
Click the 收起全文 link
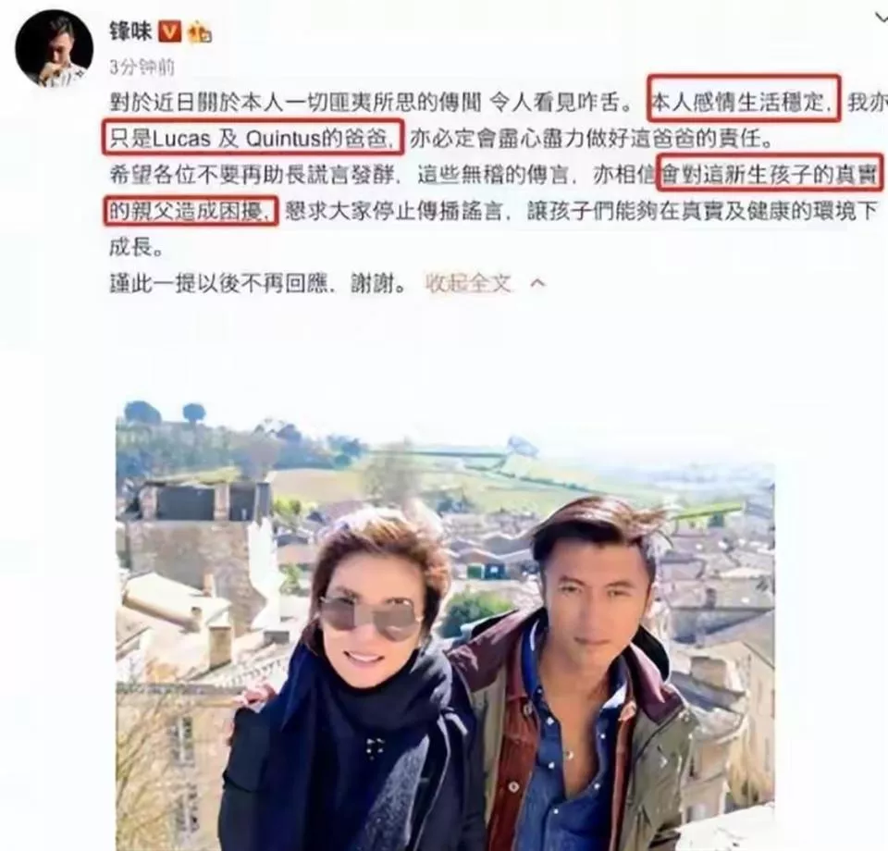(x=468, y=283)
